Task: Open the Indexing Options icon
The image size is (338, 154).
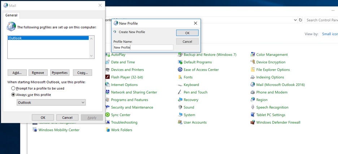Action: [253, 77]
